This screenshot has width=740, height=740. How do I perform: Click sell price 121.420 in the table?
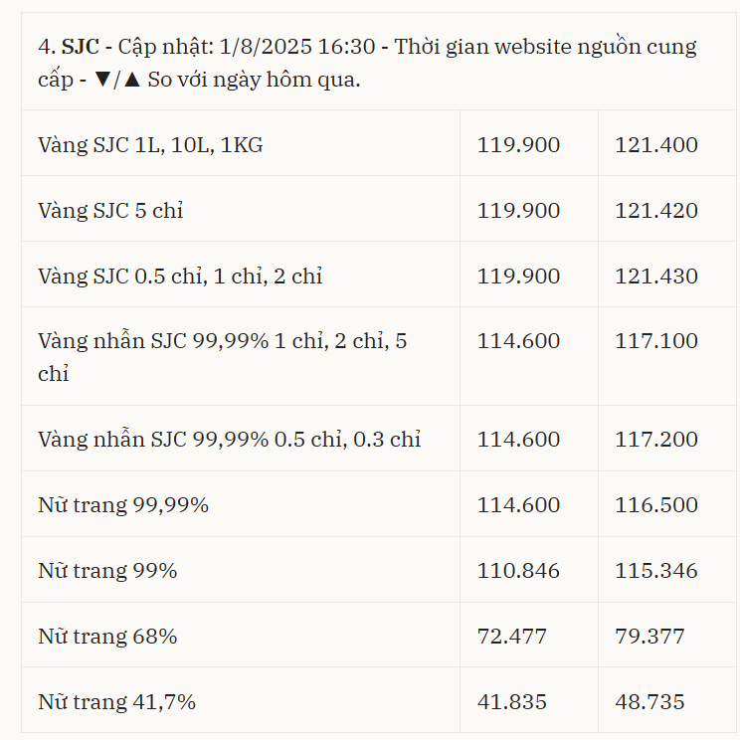click(x=656, y=210)
